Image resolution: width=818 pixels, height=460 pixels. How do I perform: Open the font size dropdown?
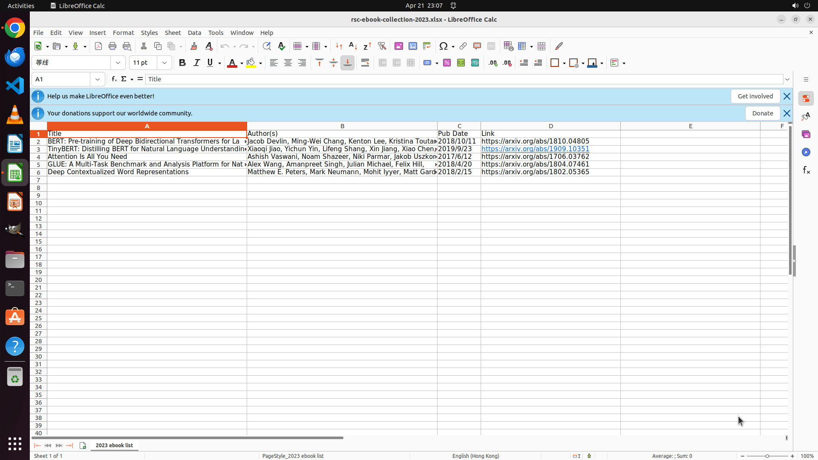tap(164, 63)
